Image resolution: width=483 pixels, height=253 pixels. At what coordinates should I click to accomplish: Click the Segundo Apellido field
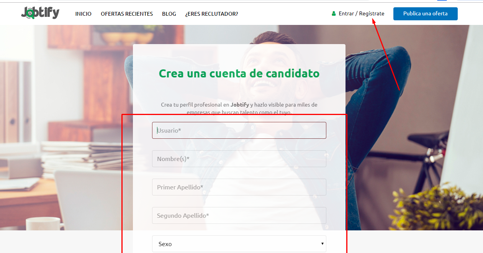coord(239,215)
